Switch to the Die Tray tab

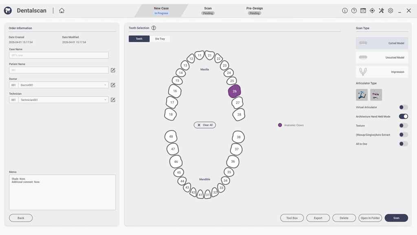click(x=160, y=39)
